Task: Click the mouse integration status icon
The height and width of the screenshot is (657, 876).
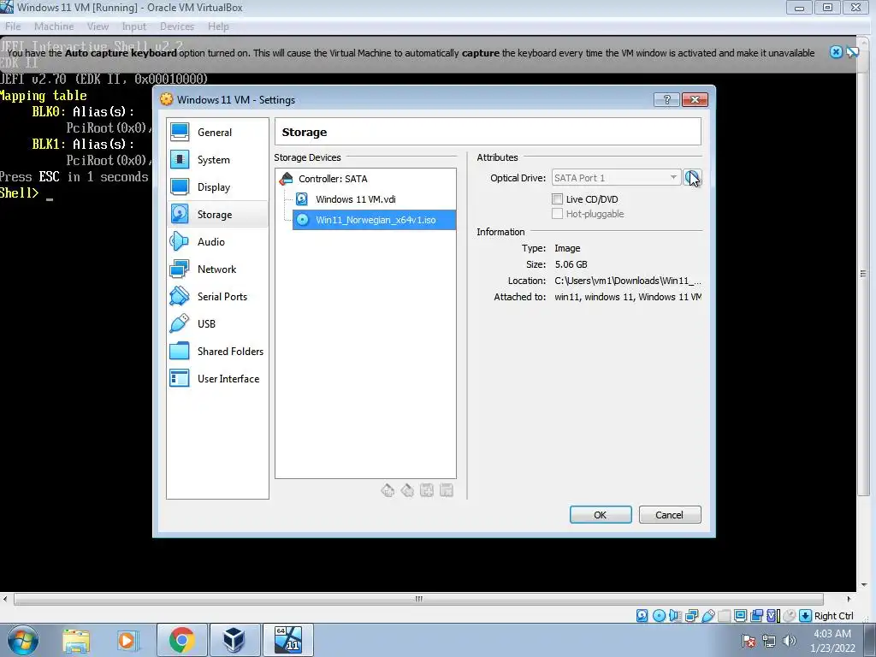Action: click(x=789, y=616)
